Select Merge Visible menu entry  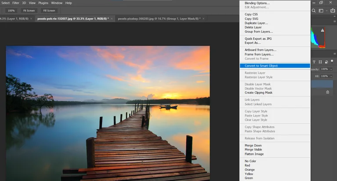pos(253,150)
